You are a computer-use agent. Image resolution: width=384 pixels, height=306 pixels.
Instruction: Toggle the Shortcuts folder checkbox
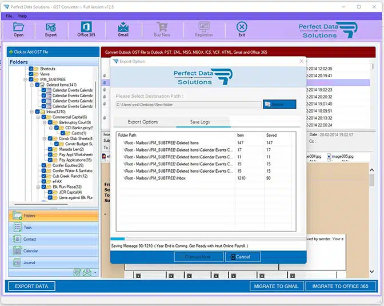(x=31, y=69)
